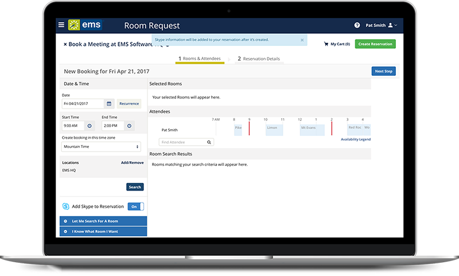Expand the Pat Smith user menu
The height and width of the screenshot is (276, 459).
coord(382,25)
